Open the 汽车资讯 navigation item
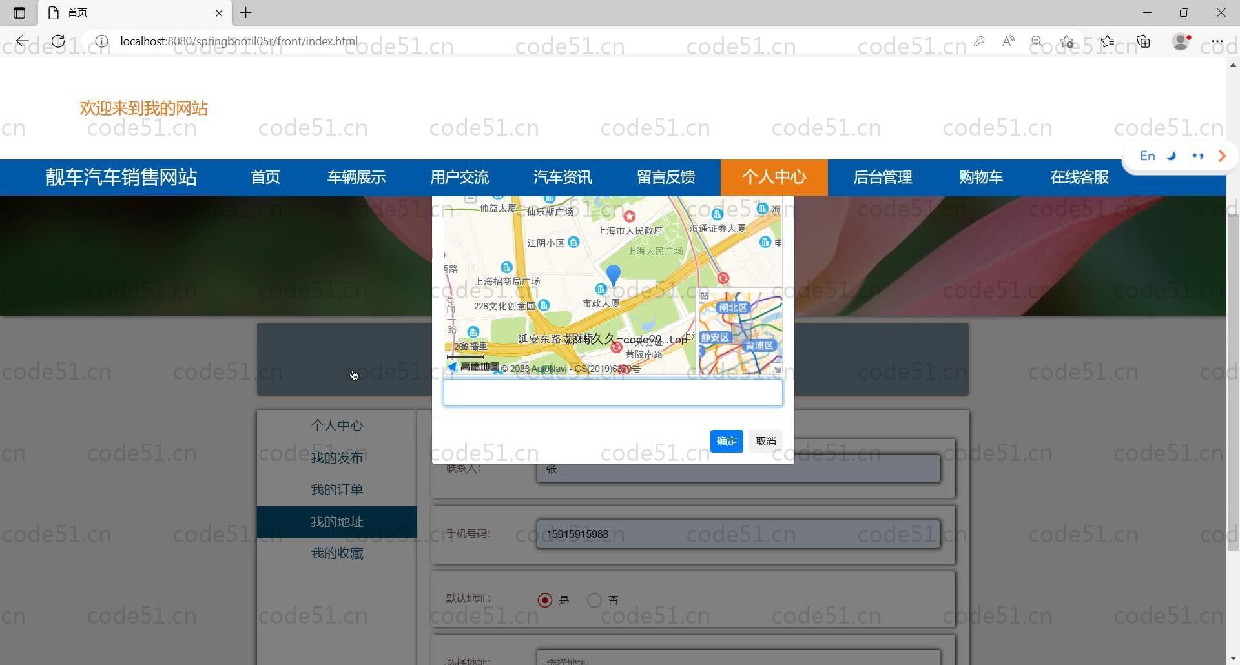Image resolution: width=1240 pixels, height=665 pixels. click(563, 178)
